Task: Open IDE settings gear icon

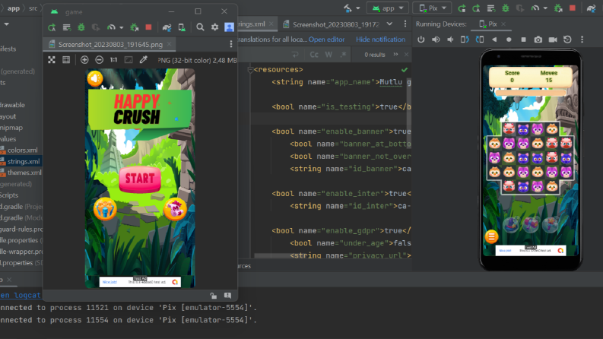Action: [214, 27]
